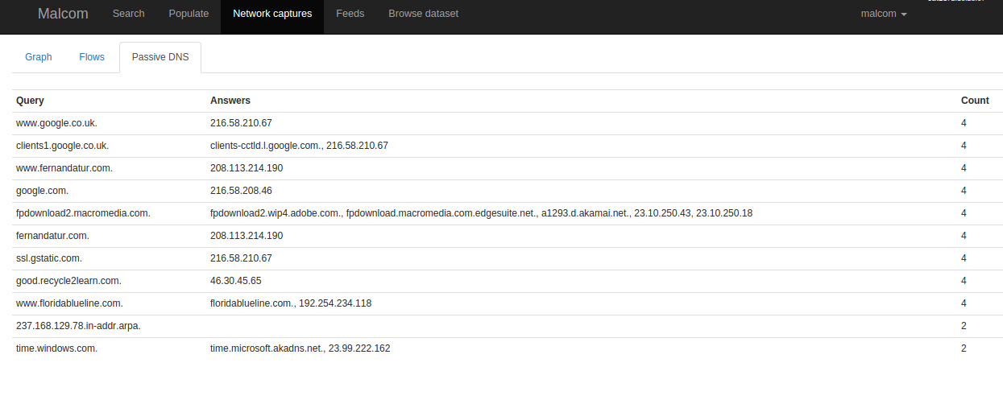Select the www.fernandatur.com. query cell
The height and width of the screenshot is (408, 1003).
click(x=64, y=168)
